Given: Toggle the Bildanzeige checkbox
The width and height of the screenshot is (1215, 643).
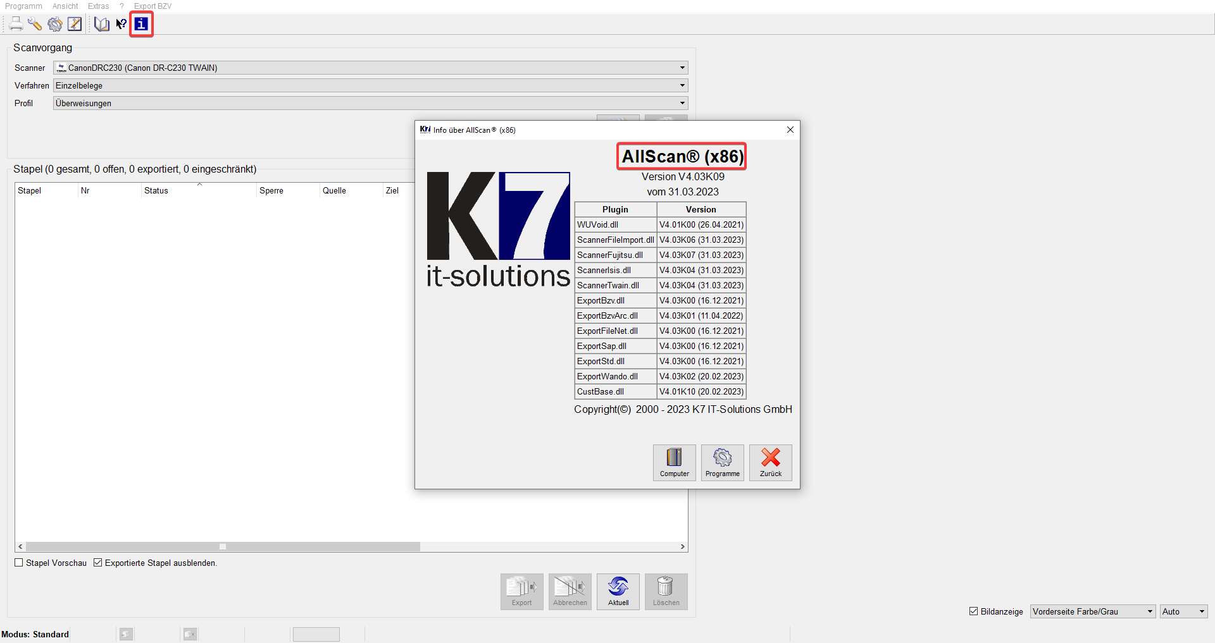Looking at the screenshot, I should [x=974, y=611].
